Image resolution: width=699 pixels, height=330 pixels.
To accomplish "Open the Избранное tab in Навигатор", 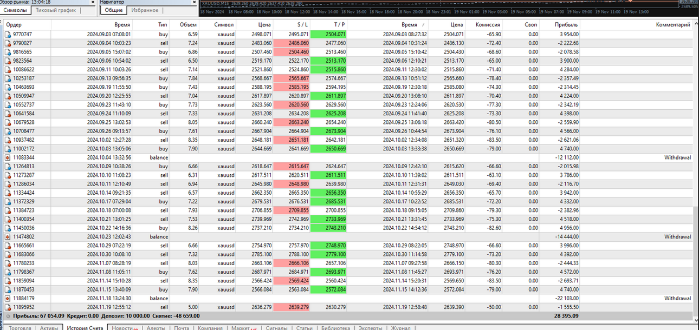I will (145, 10).
